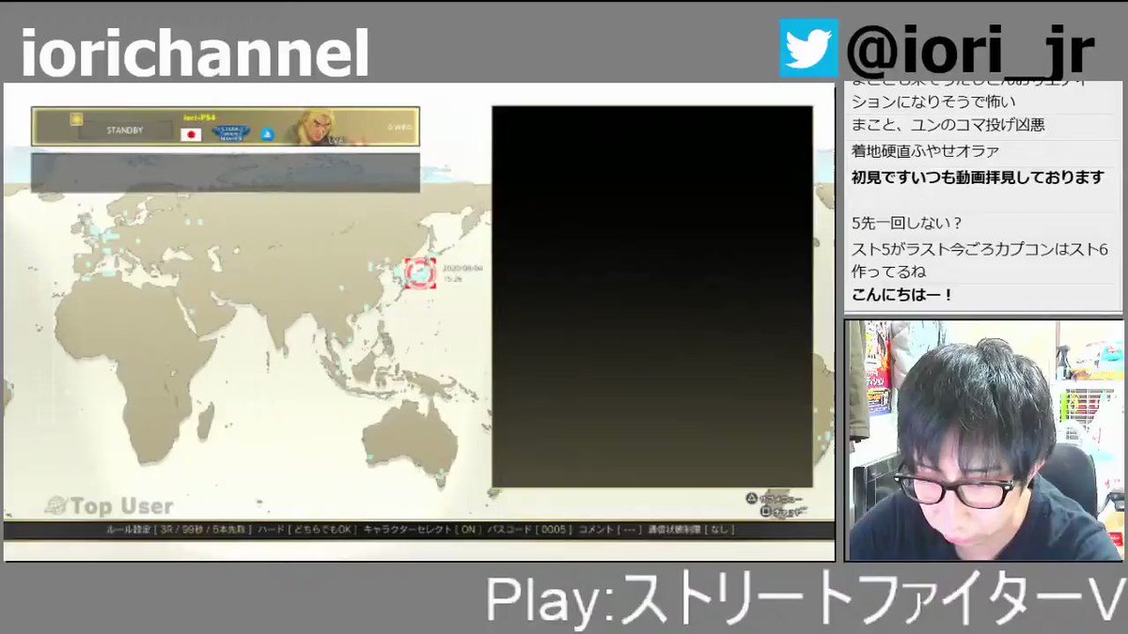Click chat comment 'スト5がラスト今ごろカプコンはスト6'
Image resolution: width=1128 pixels, height=634 pixels.
click(979, 249)
